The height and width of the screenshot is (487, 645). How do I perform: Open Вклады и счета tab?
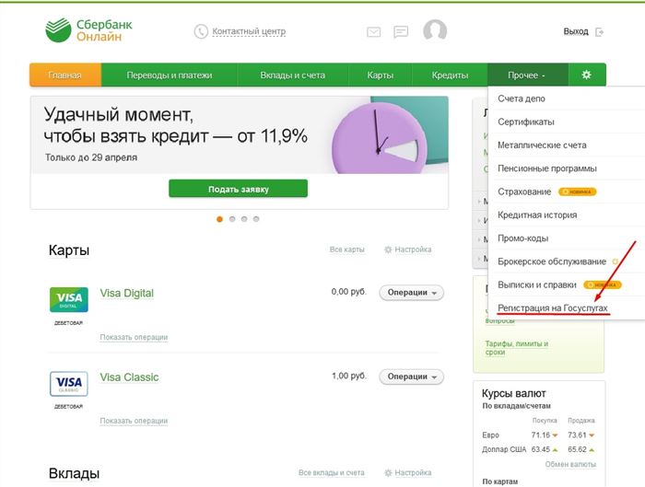tap(292, 75)
